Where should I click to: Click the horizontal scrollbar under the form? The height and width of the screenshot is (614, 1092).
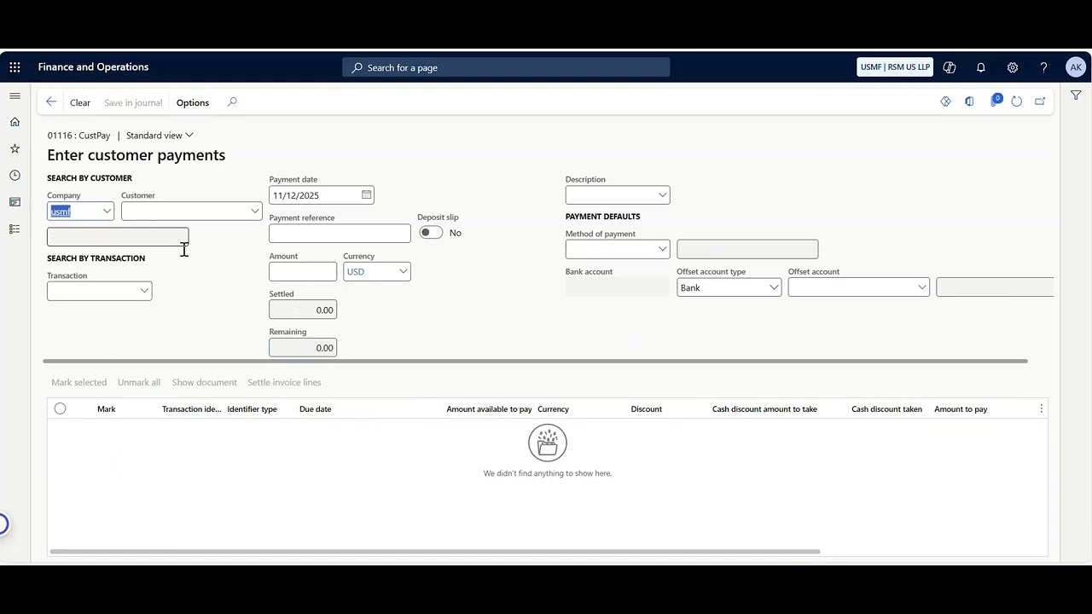point(536,362)
